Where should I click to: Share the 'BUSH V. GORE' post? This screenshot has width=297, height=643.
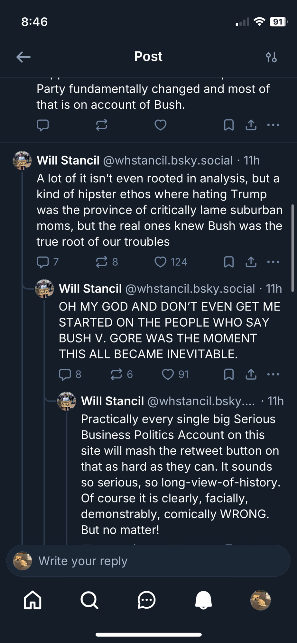pos(251,374)
